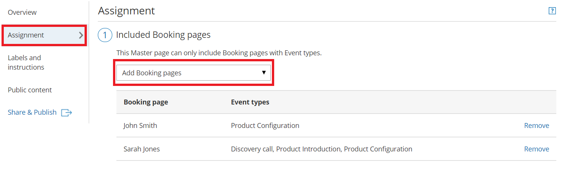This screenshot has height=173, width=562.
Task: Navigate to Public content
Action: [x=30, y=90]
